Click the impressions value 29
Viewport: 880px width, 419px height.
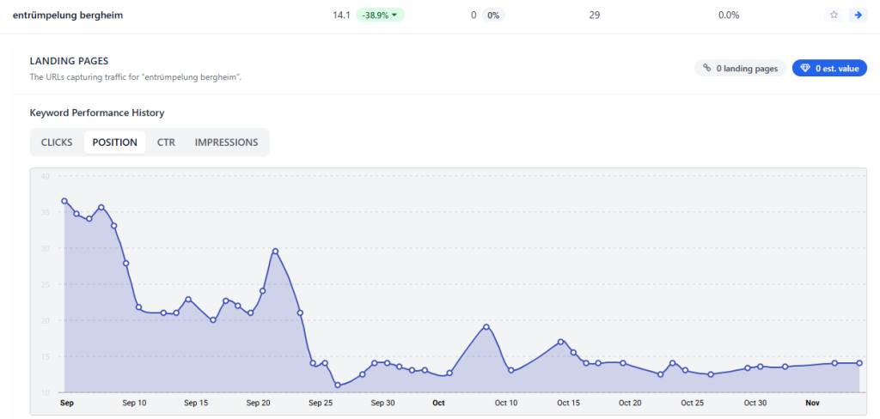[595, 15]
